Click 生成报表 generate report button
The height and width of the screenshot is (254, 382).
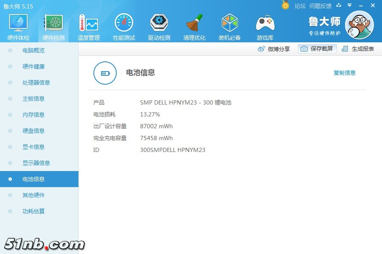[358, 49]
